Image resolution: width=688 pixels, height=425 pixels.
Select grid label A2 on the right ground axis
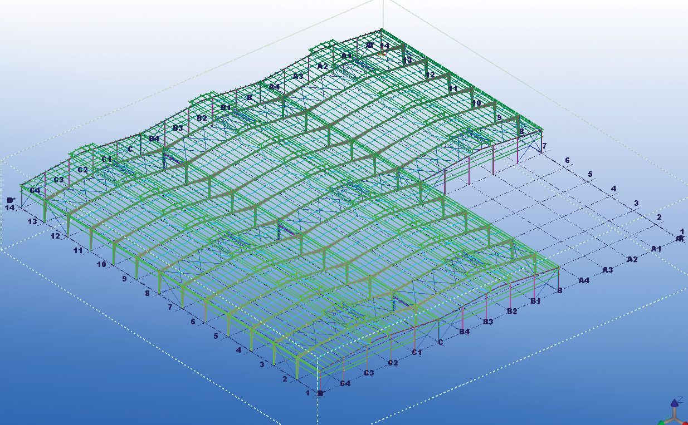click(x=632, y=259)
